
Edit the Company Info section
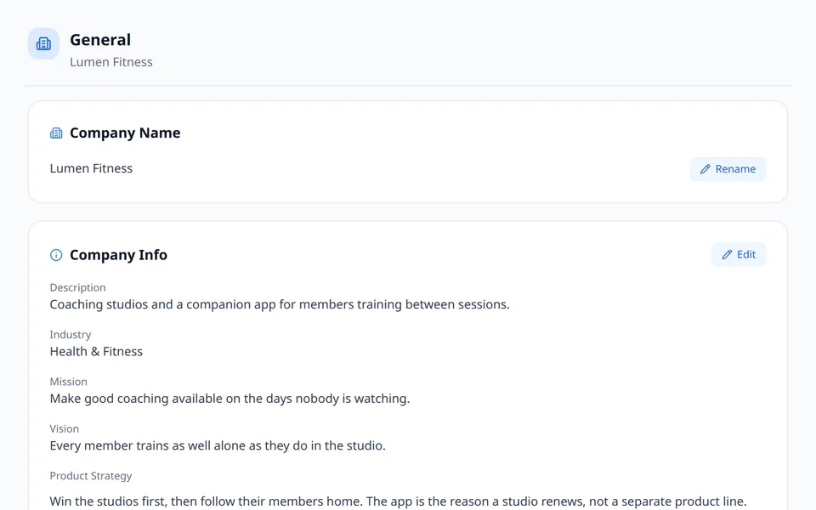click(739, 254)
